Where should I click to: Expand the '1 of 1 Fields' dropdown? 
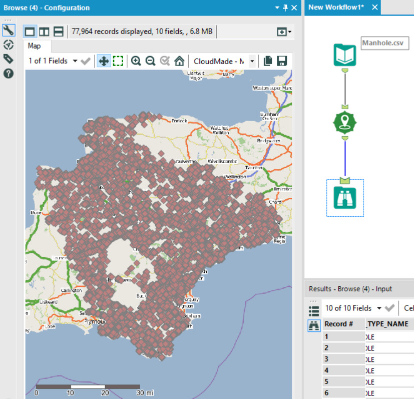75,61
